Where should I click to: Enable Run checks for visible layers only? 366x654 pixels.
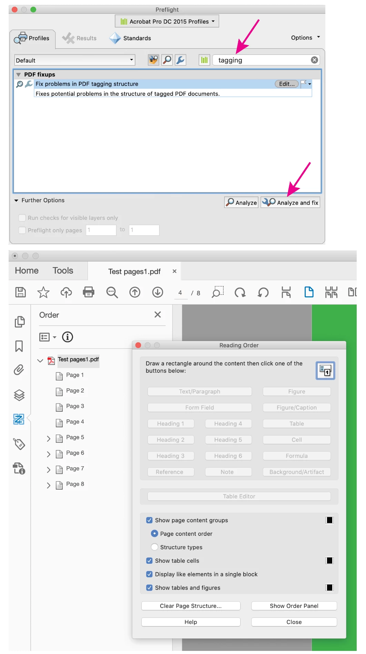pos(22,217)
